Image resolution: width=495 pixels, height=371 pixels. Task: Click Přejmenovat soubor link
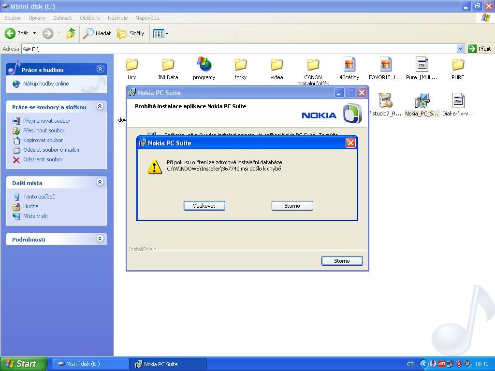click(x=47, y=121)
